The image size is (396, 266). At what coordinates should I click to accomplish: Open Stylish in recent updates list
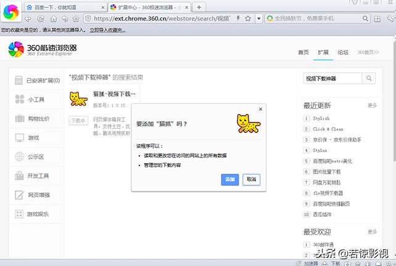[x=321, y=118]
